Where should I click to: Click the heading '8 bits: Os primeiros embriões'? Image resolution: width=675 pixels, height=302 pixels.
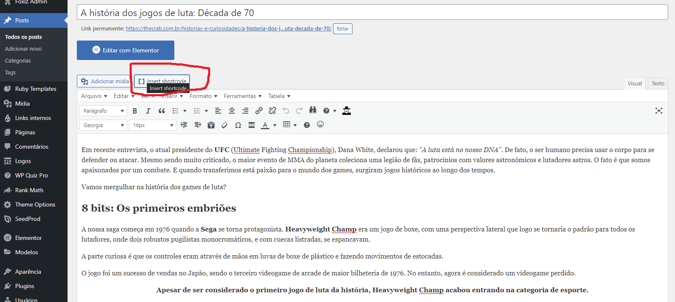pos(159,208)
